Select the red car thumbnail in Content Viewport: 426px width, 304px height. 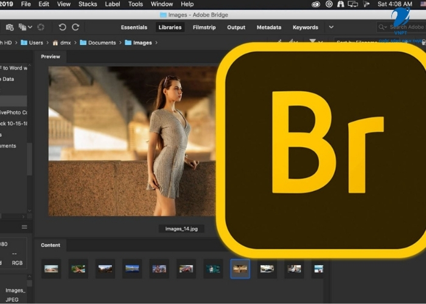click(x=186, y=269)
